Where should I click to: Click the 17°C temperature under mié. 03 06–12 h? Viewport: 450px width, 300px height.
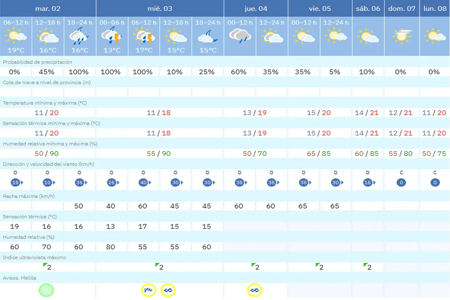click(x=144, y=50)
